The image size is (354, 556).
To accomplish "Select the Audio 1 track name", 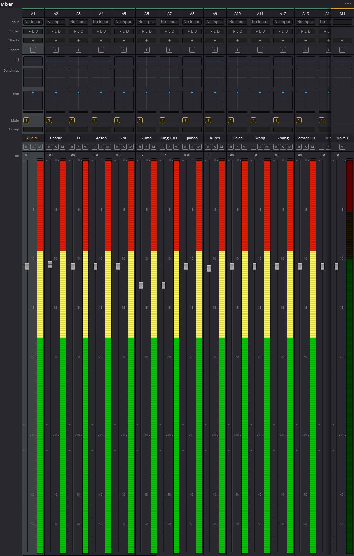I will [33, 138].
